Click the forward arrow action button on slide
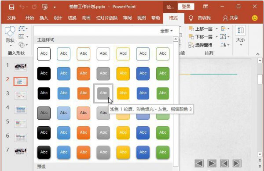264x171 pixels. tap(212, 163)
